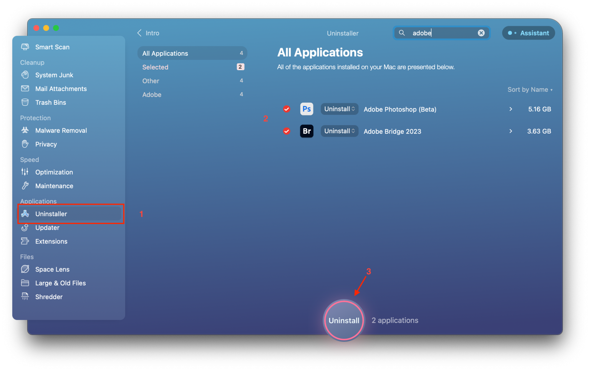Open the Shredder icon in sidebar
The width and height of the screenshot is (590, 371).
tap(25, 296)
